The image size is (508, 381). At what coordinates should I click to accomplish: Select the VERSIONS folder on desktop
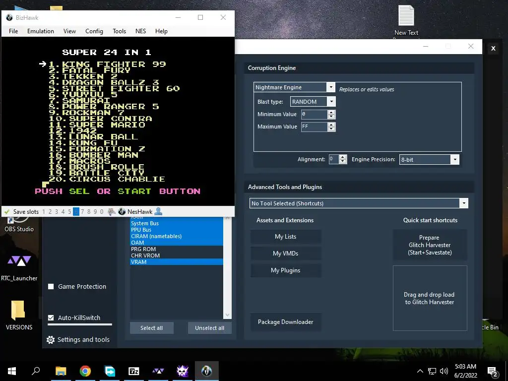[19, 315]
